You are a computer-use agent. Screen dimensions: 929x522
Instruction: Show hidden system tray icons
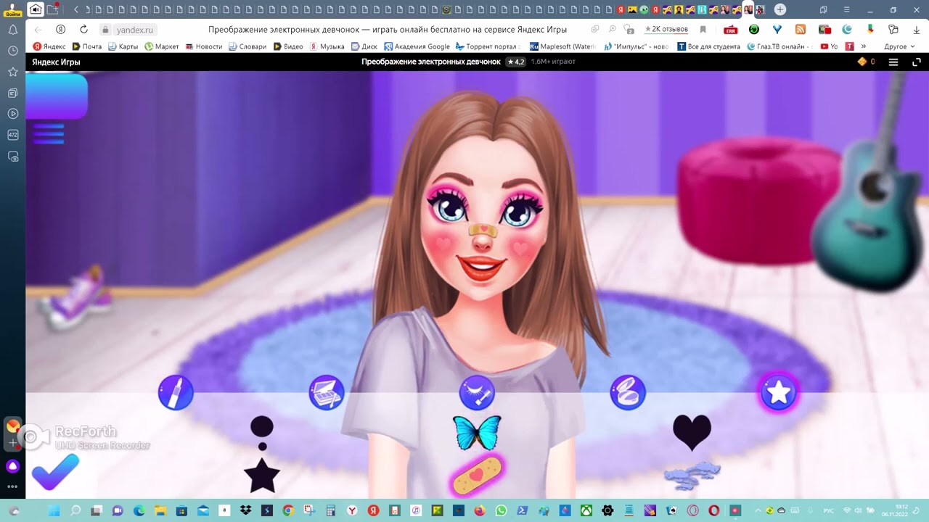click(758, 510)
